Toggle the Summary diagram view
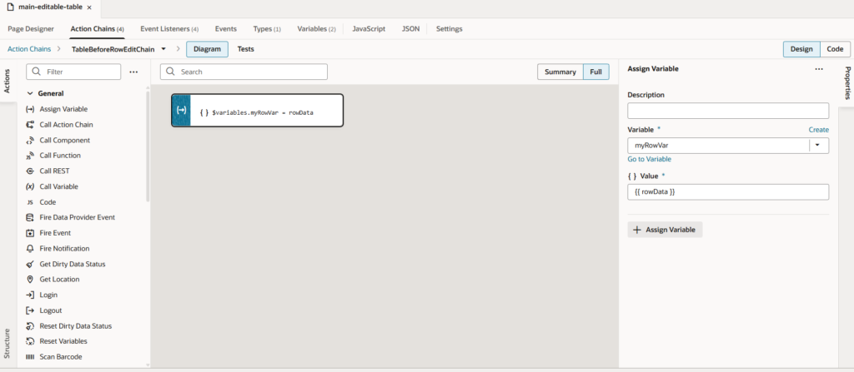854x372 pixels. (x=560, y=72)
